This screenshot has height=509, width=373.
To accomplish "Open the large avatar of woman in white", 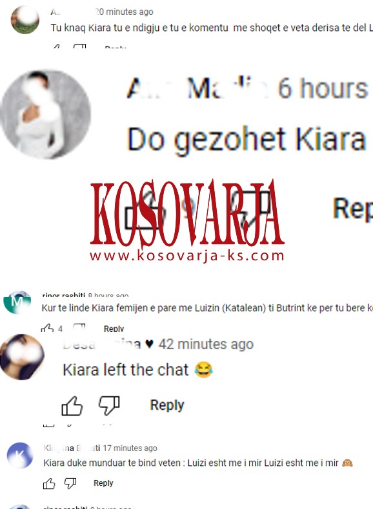I will tap(45, 114).
